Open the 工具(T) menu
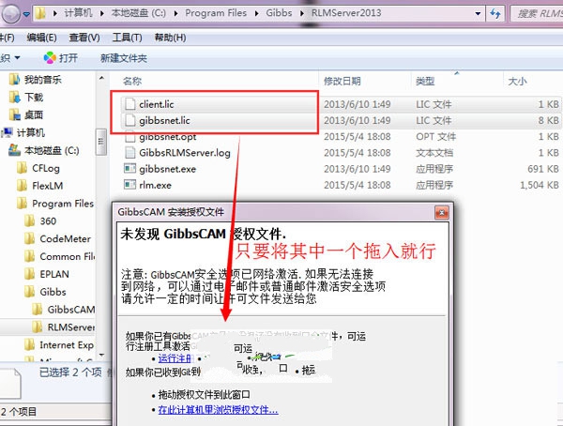 127,38
